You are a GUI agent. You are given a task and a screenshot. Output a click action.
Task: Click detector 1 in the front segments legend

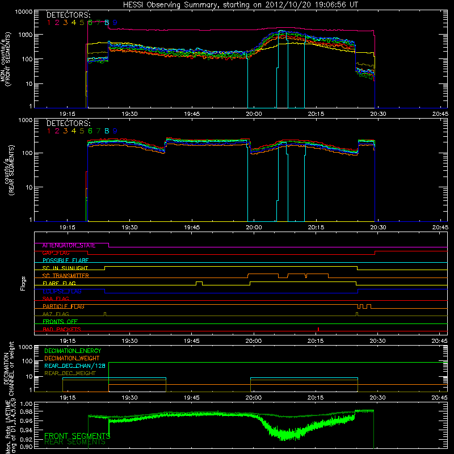pos(49,23)
